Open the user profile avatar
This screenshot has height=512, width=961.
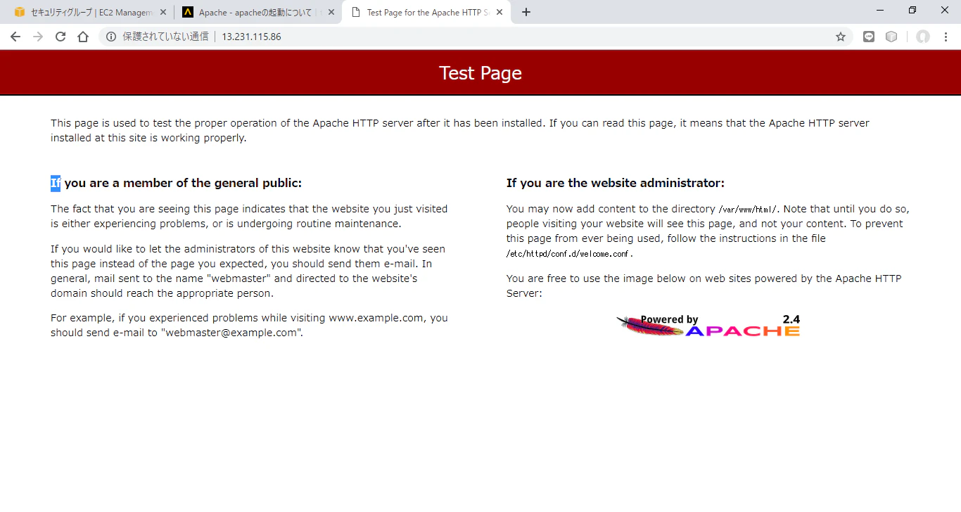pyautogui.click(x=923, y=37)
